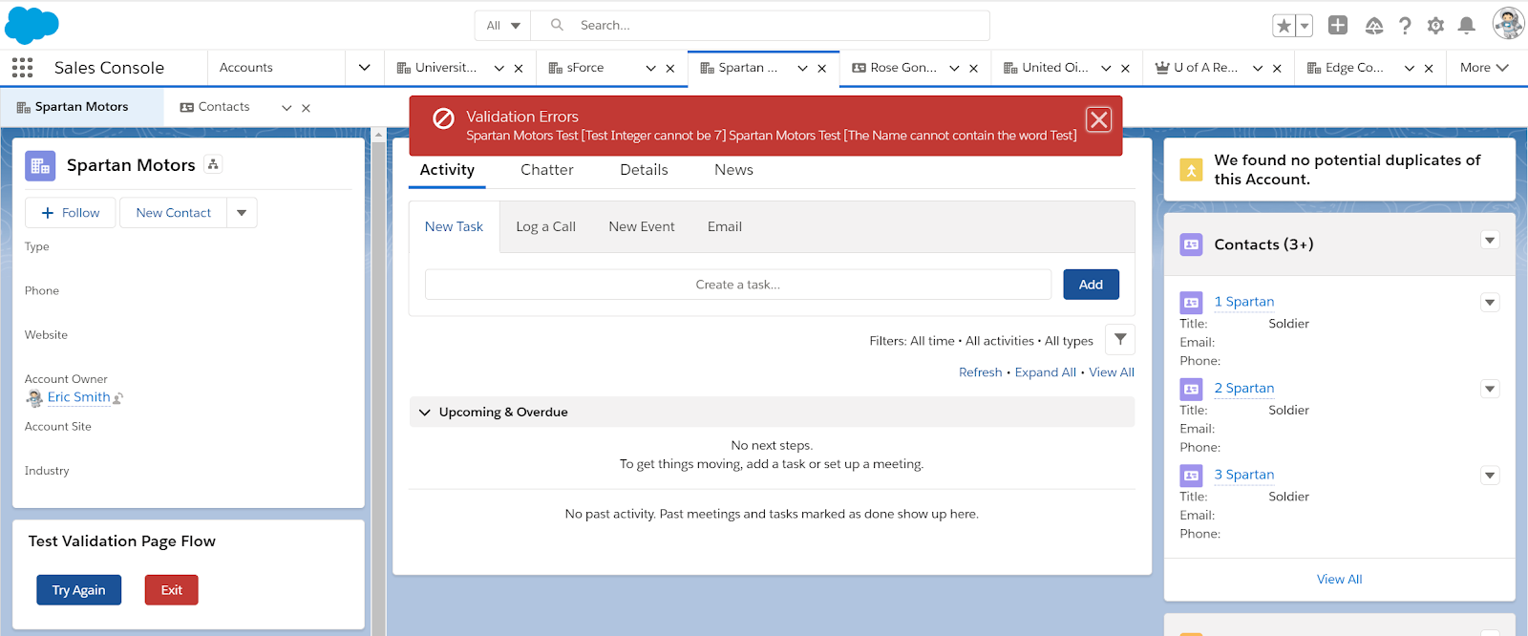The width and height of the screenshot is (1528, 636).
Task: Select the Email activity tab
Action: (x=725, y=227)
